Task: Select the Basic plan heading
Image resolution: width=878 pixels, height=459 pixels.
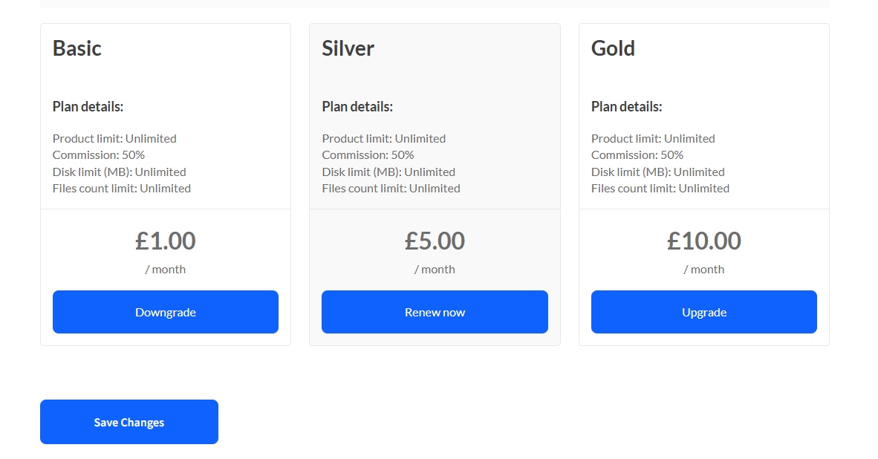Action: pyautogui.click(x=77, y=49)
